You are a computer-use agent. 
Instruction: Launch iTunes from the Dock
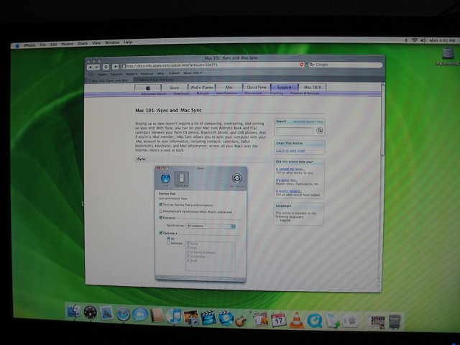174,316
